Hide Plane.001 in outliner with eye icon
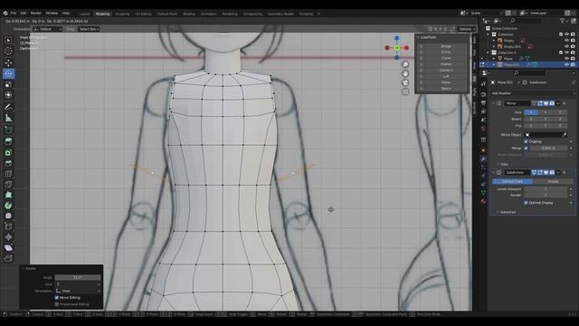The width and height of the screenshot is (579, 326). pos(567,64)
